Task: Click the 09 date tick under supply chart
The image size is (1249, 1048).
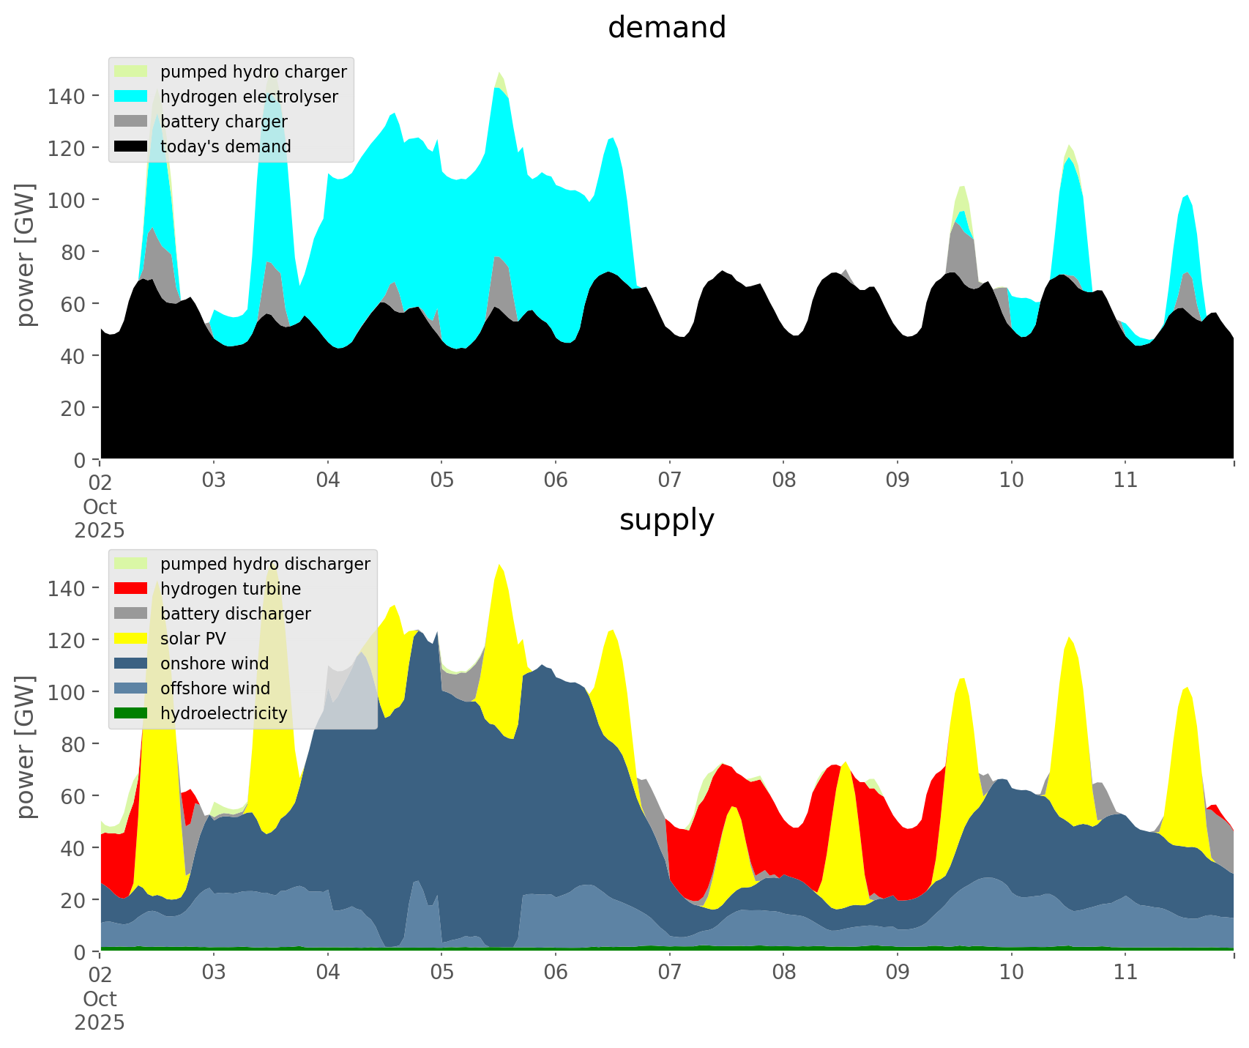Action: click(897, 973)
